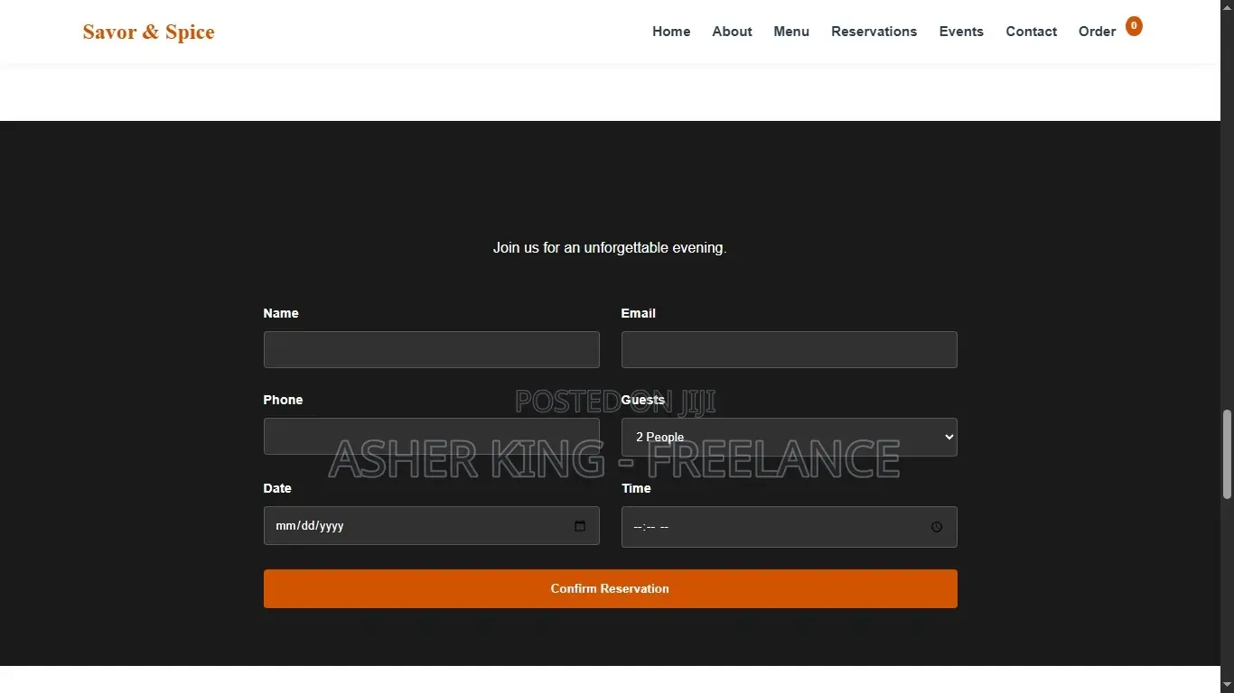This screenshot has height=693, width=1234.
Task: Open the time picker clock icon
Action: point(937,527)
